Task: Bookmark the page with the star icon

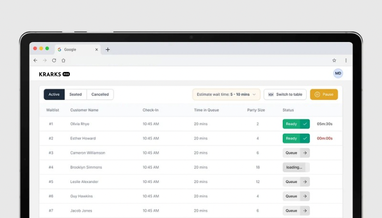Action: pos(334,60)
